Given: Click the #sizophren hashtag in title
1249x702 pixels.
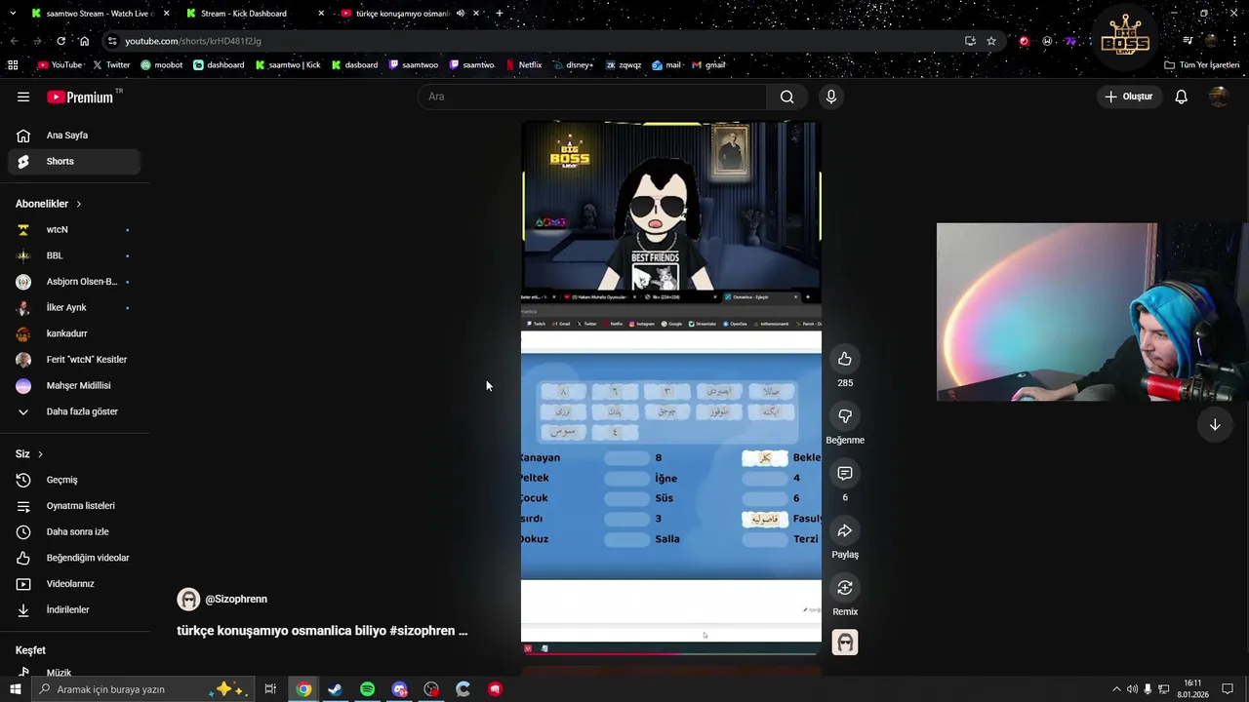Looking at the screenshot, I should (x=422, y=631).
